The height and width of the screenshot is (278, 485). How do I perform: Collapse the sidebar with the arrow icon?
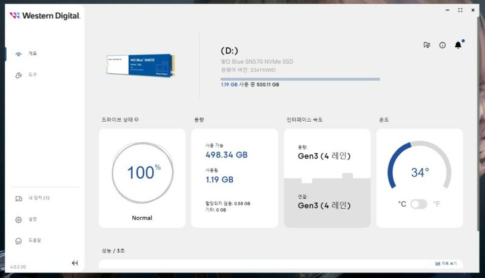click(x=75, y=263)
